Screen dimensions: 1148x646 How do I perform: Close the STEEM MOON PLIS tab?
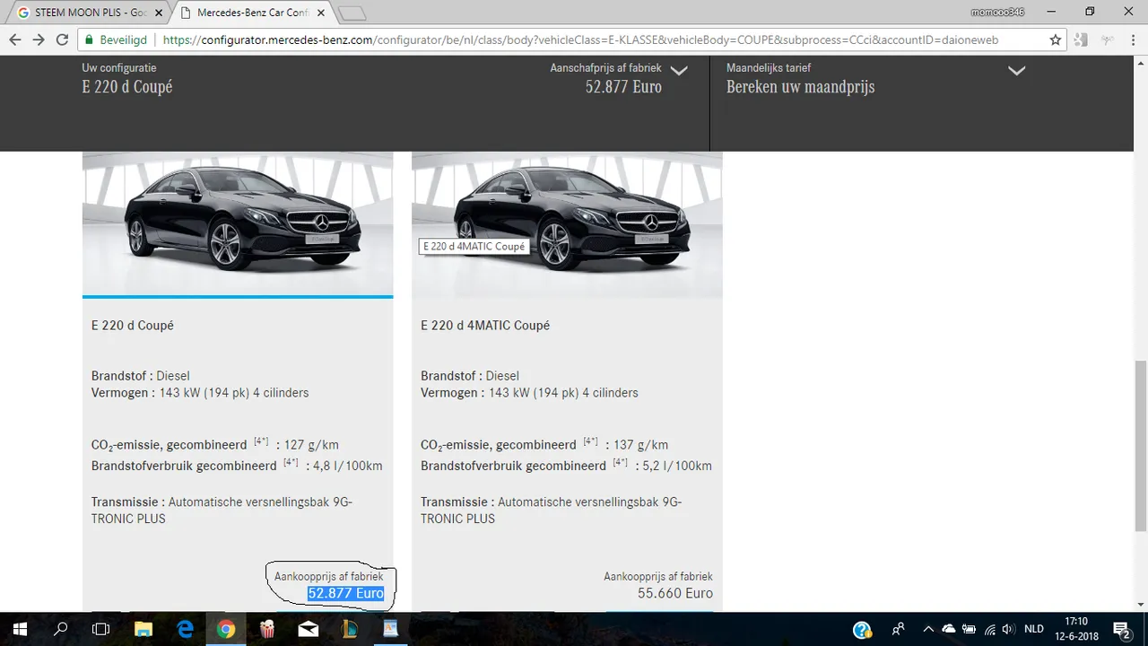pyautogui.click(x=159, y=13)
